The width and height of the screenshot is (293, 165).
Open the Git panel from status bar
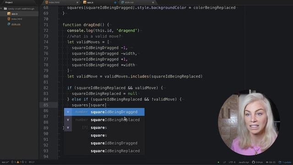click(271, 162)
